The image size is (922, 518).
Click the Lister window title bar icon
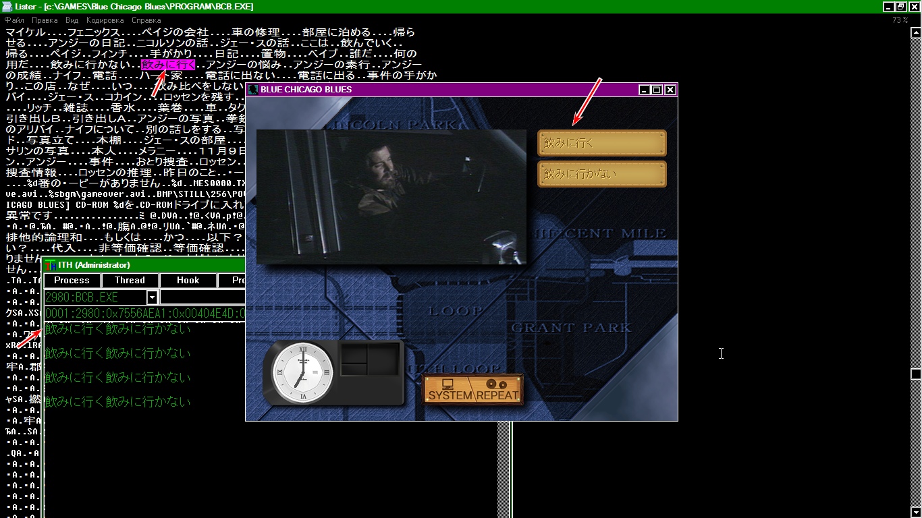click(7, 6)
